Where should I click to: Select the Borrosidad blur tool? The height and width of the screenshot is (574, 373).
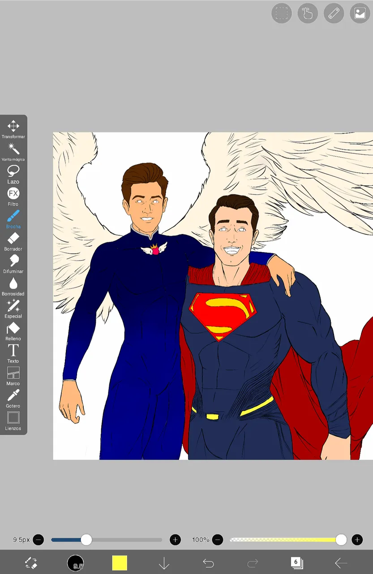tap(13, 286)
